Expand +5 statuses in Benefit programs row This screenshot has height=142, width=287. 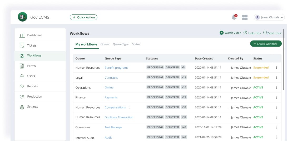coord(183,68)
